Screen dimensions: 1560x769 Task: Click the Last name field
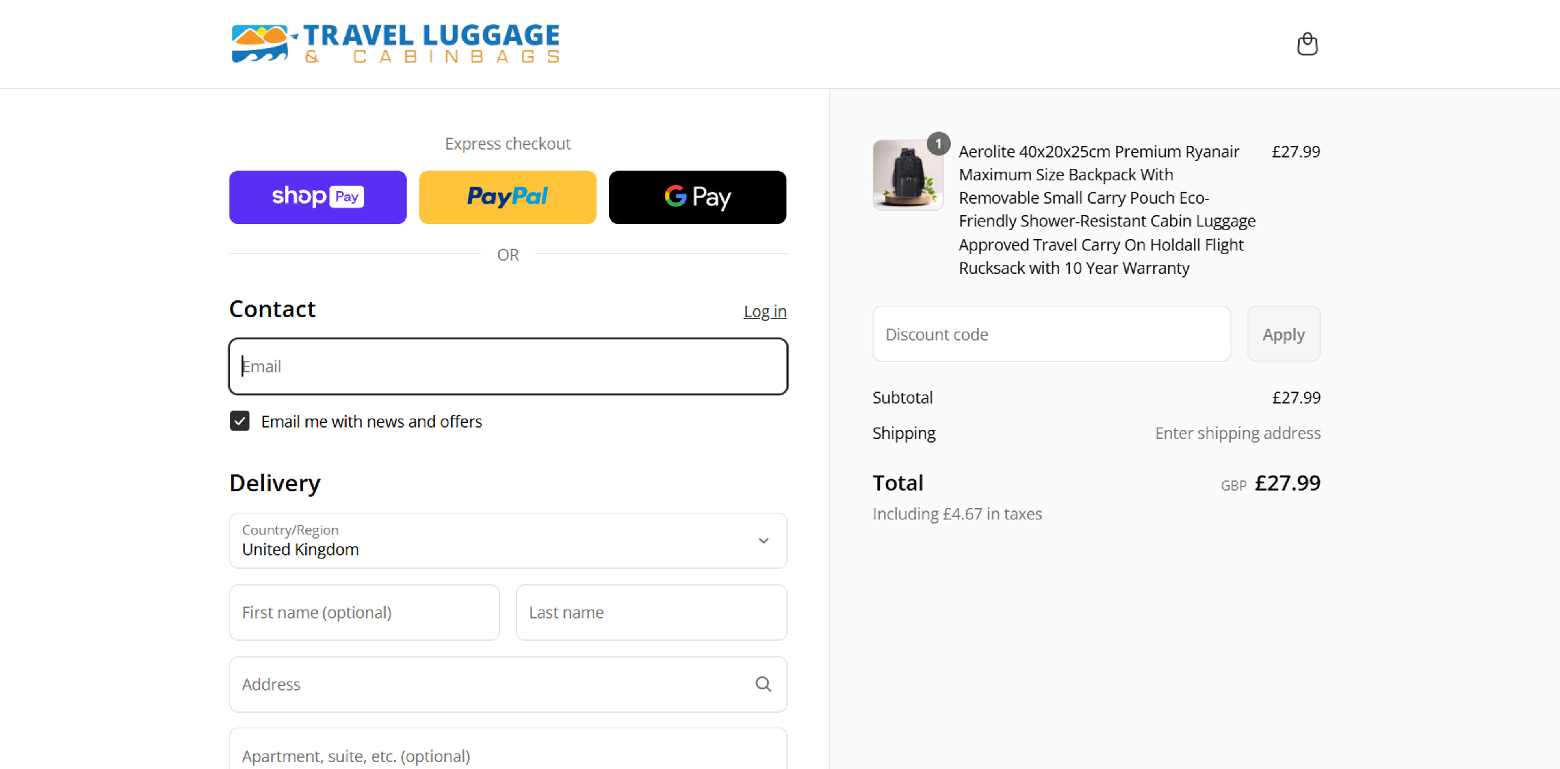[x=652, y=613]
